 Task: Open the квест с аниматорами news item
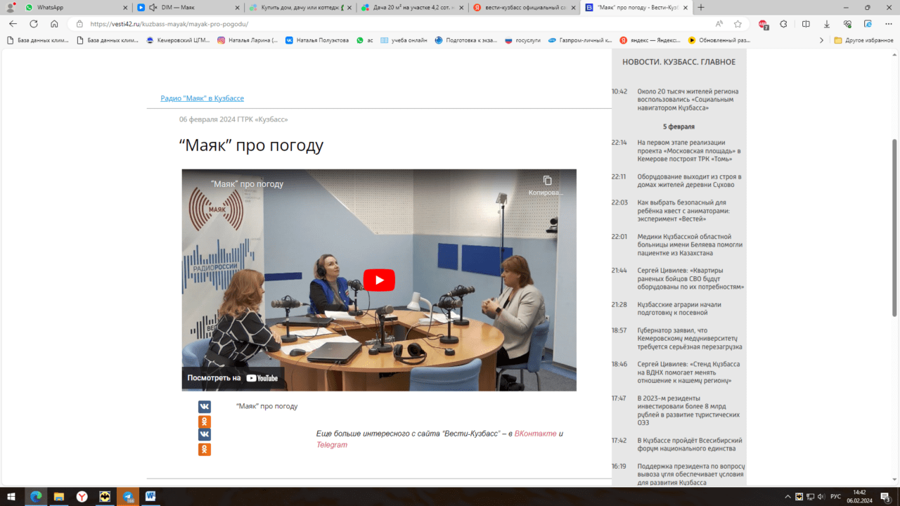[x=683, y=211]
